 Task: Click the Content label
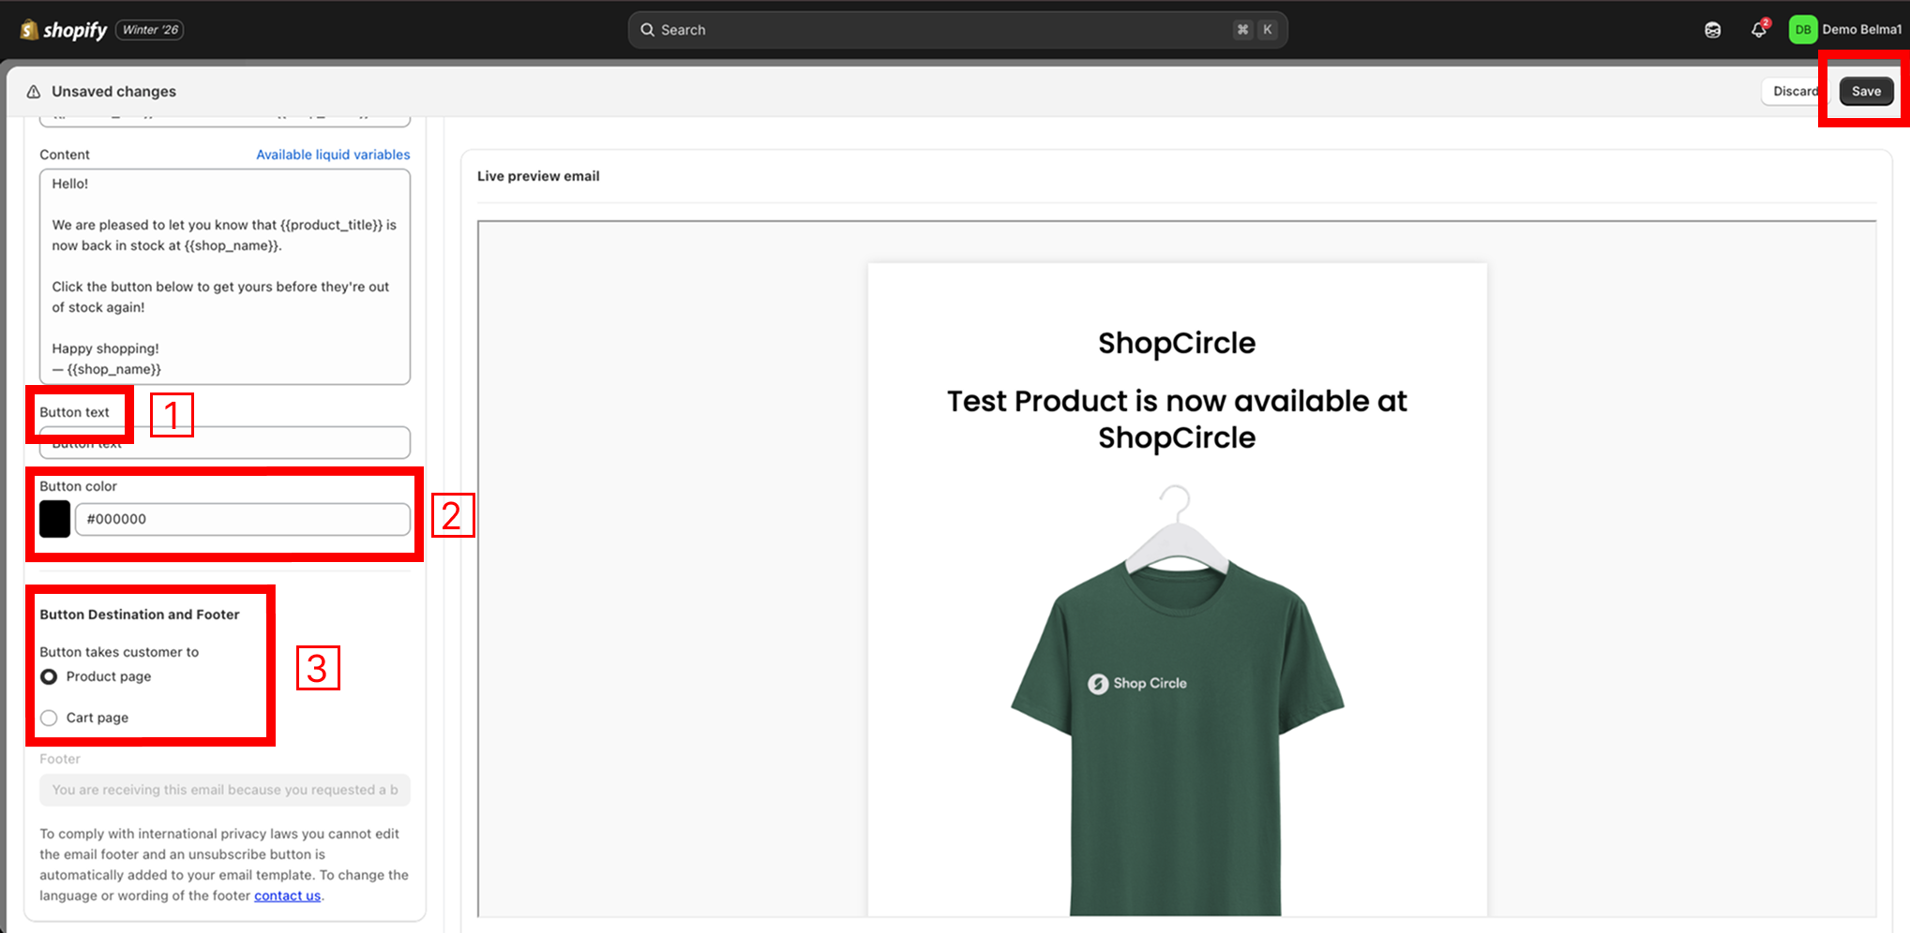coord(65,155)
